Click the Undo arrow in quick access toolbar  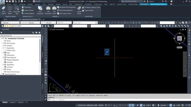pyautogui.click(x=25, y=1)
